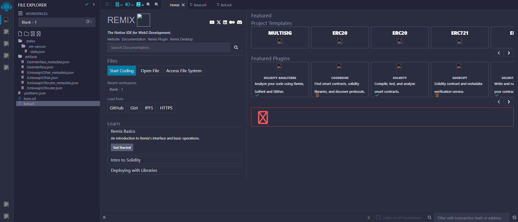Go to next project templates
The width and height of the screenshot is (518, 222).
click(x=509, y=53)
